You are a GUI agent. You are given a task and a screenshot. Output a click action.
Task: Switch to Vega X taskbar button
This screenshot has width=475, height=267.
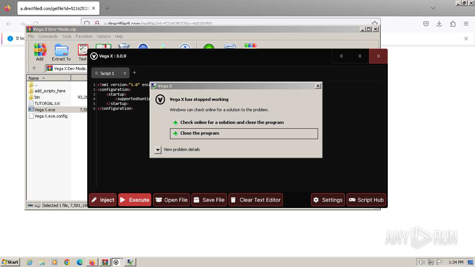[116, 262]
